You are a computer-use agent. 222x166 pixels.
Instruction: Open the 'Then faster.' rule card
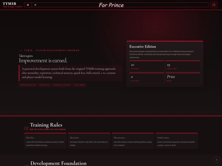coord(89,141)
